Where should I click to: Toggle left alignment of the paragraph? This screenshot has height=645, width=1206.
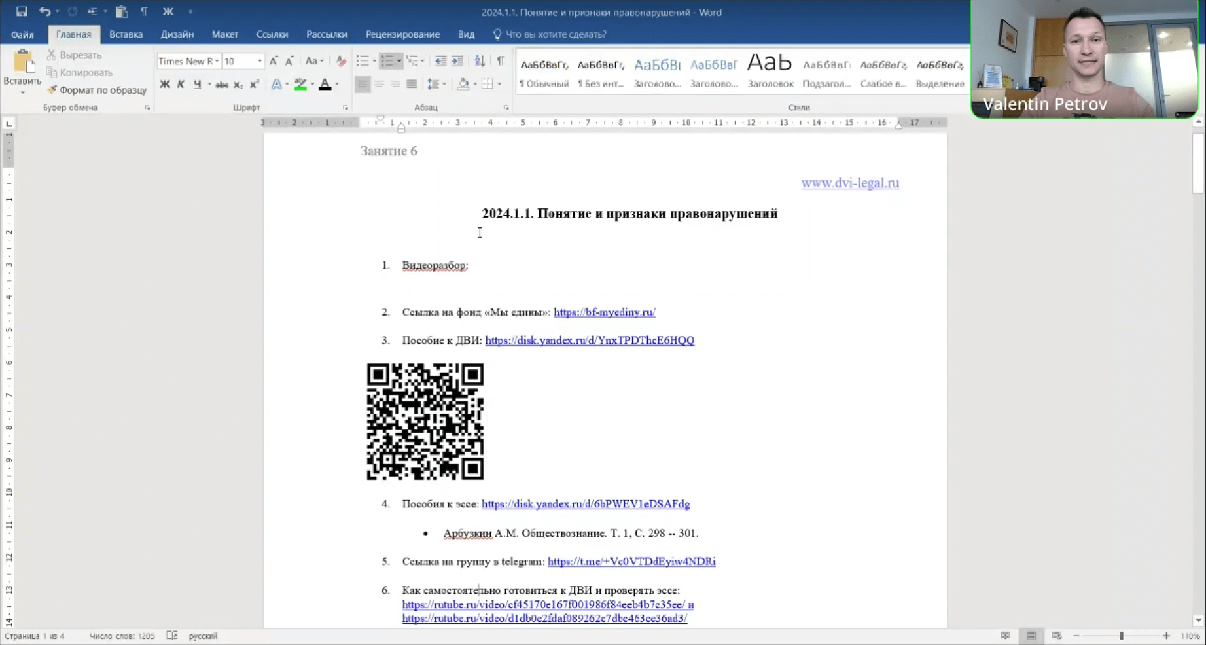tap(362, 84)
